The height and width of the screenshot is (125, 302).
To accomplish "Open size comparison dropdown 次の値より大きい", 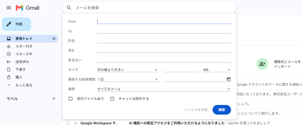I will [x=127, y=70].
